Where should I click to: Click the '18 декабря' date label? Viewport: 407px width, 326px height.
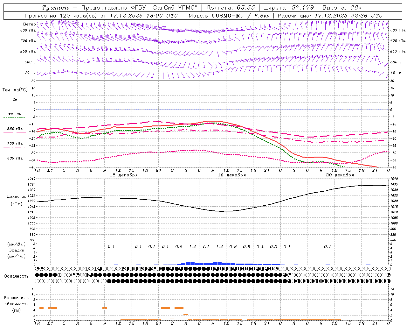click(124, 175)
